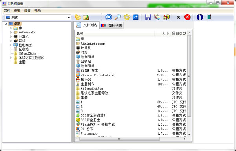Collapse the 桌面 tree root node
Screen dimensions: 236x151
[6, 24]
